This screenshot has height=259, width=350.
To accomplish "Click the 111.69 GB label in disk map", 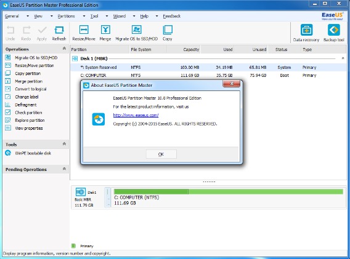I will point(125,203).
